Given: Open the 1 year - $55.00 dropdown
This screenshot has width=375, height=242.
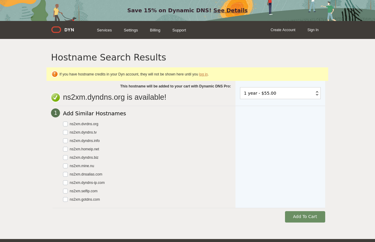Looking at the screenshot, I should coord(280,93).
